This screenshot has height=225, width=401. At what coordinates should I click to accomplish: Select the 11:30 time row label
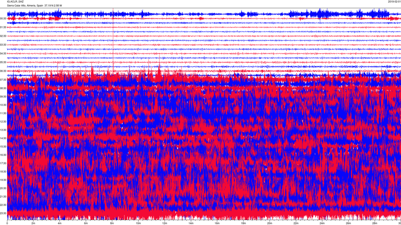tap(3, 113)
